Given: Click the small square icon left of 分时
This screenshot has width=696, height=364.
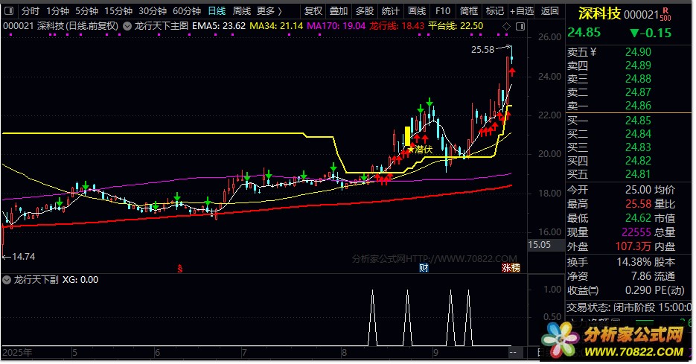Looking at the screenshot, I should point(9,11).
